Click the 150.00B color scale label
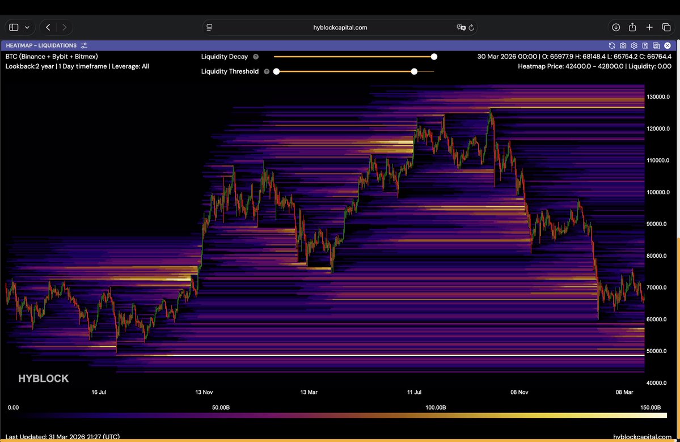 pos(651,408)
